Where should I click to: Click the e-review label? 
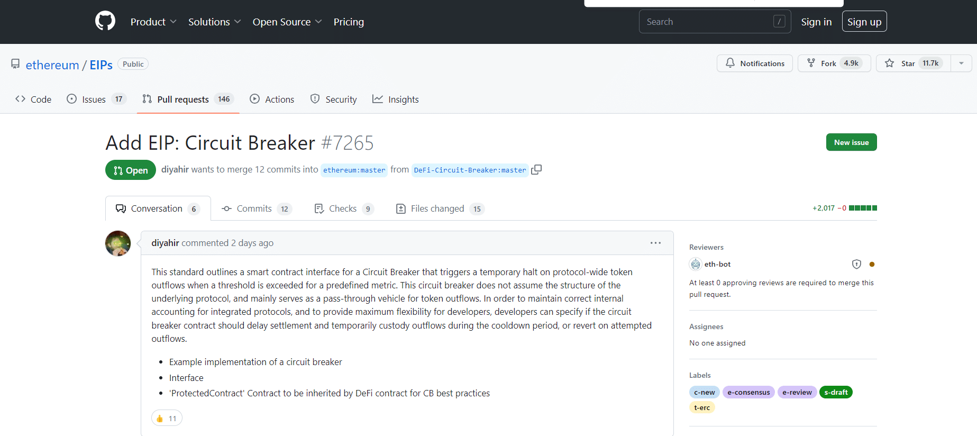pyautogui.click(x=797, y=392)
